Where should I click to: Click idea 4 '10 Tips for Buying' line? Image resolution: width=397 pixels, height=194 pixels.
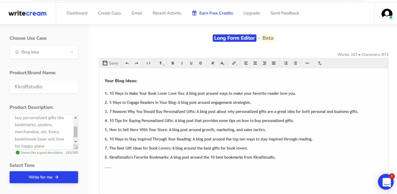(x=199, y=121)
